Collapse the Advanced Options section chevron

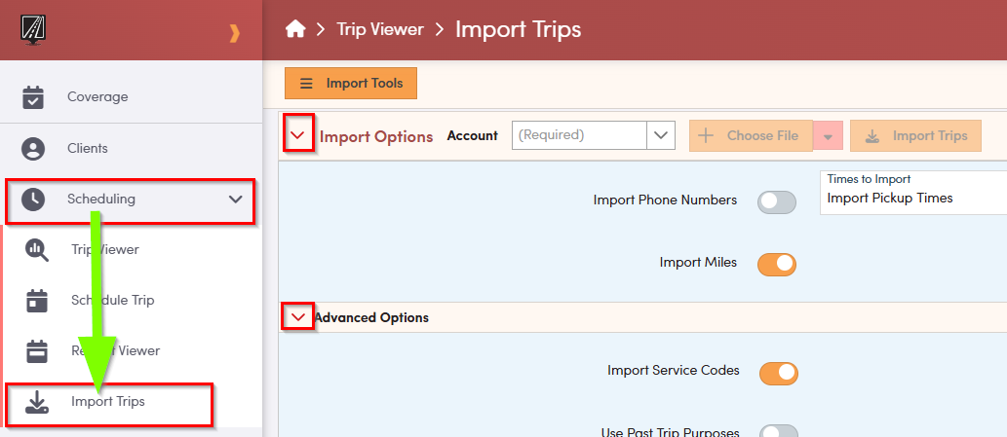point(298,317)
